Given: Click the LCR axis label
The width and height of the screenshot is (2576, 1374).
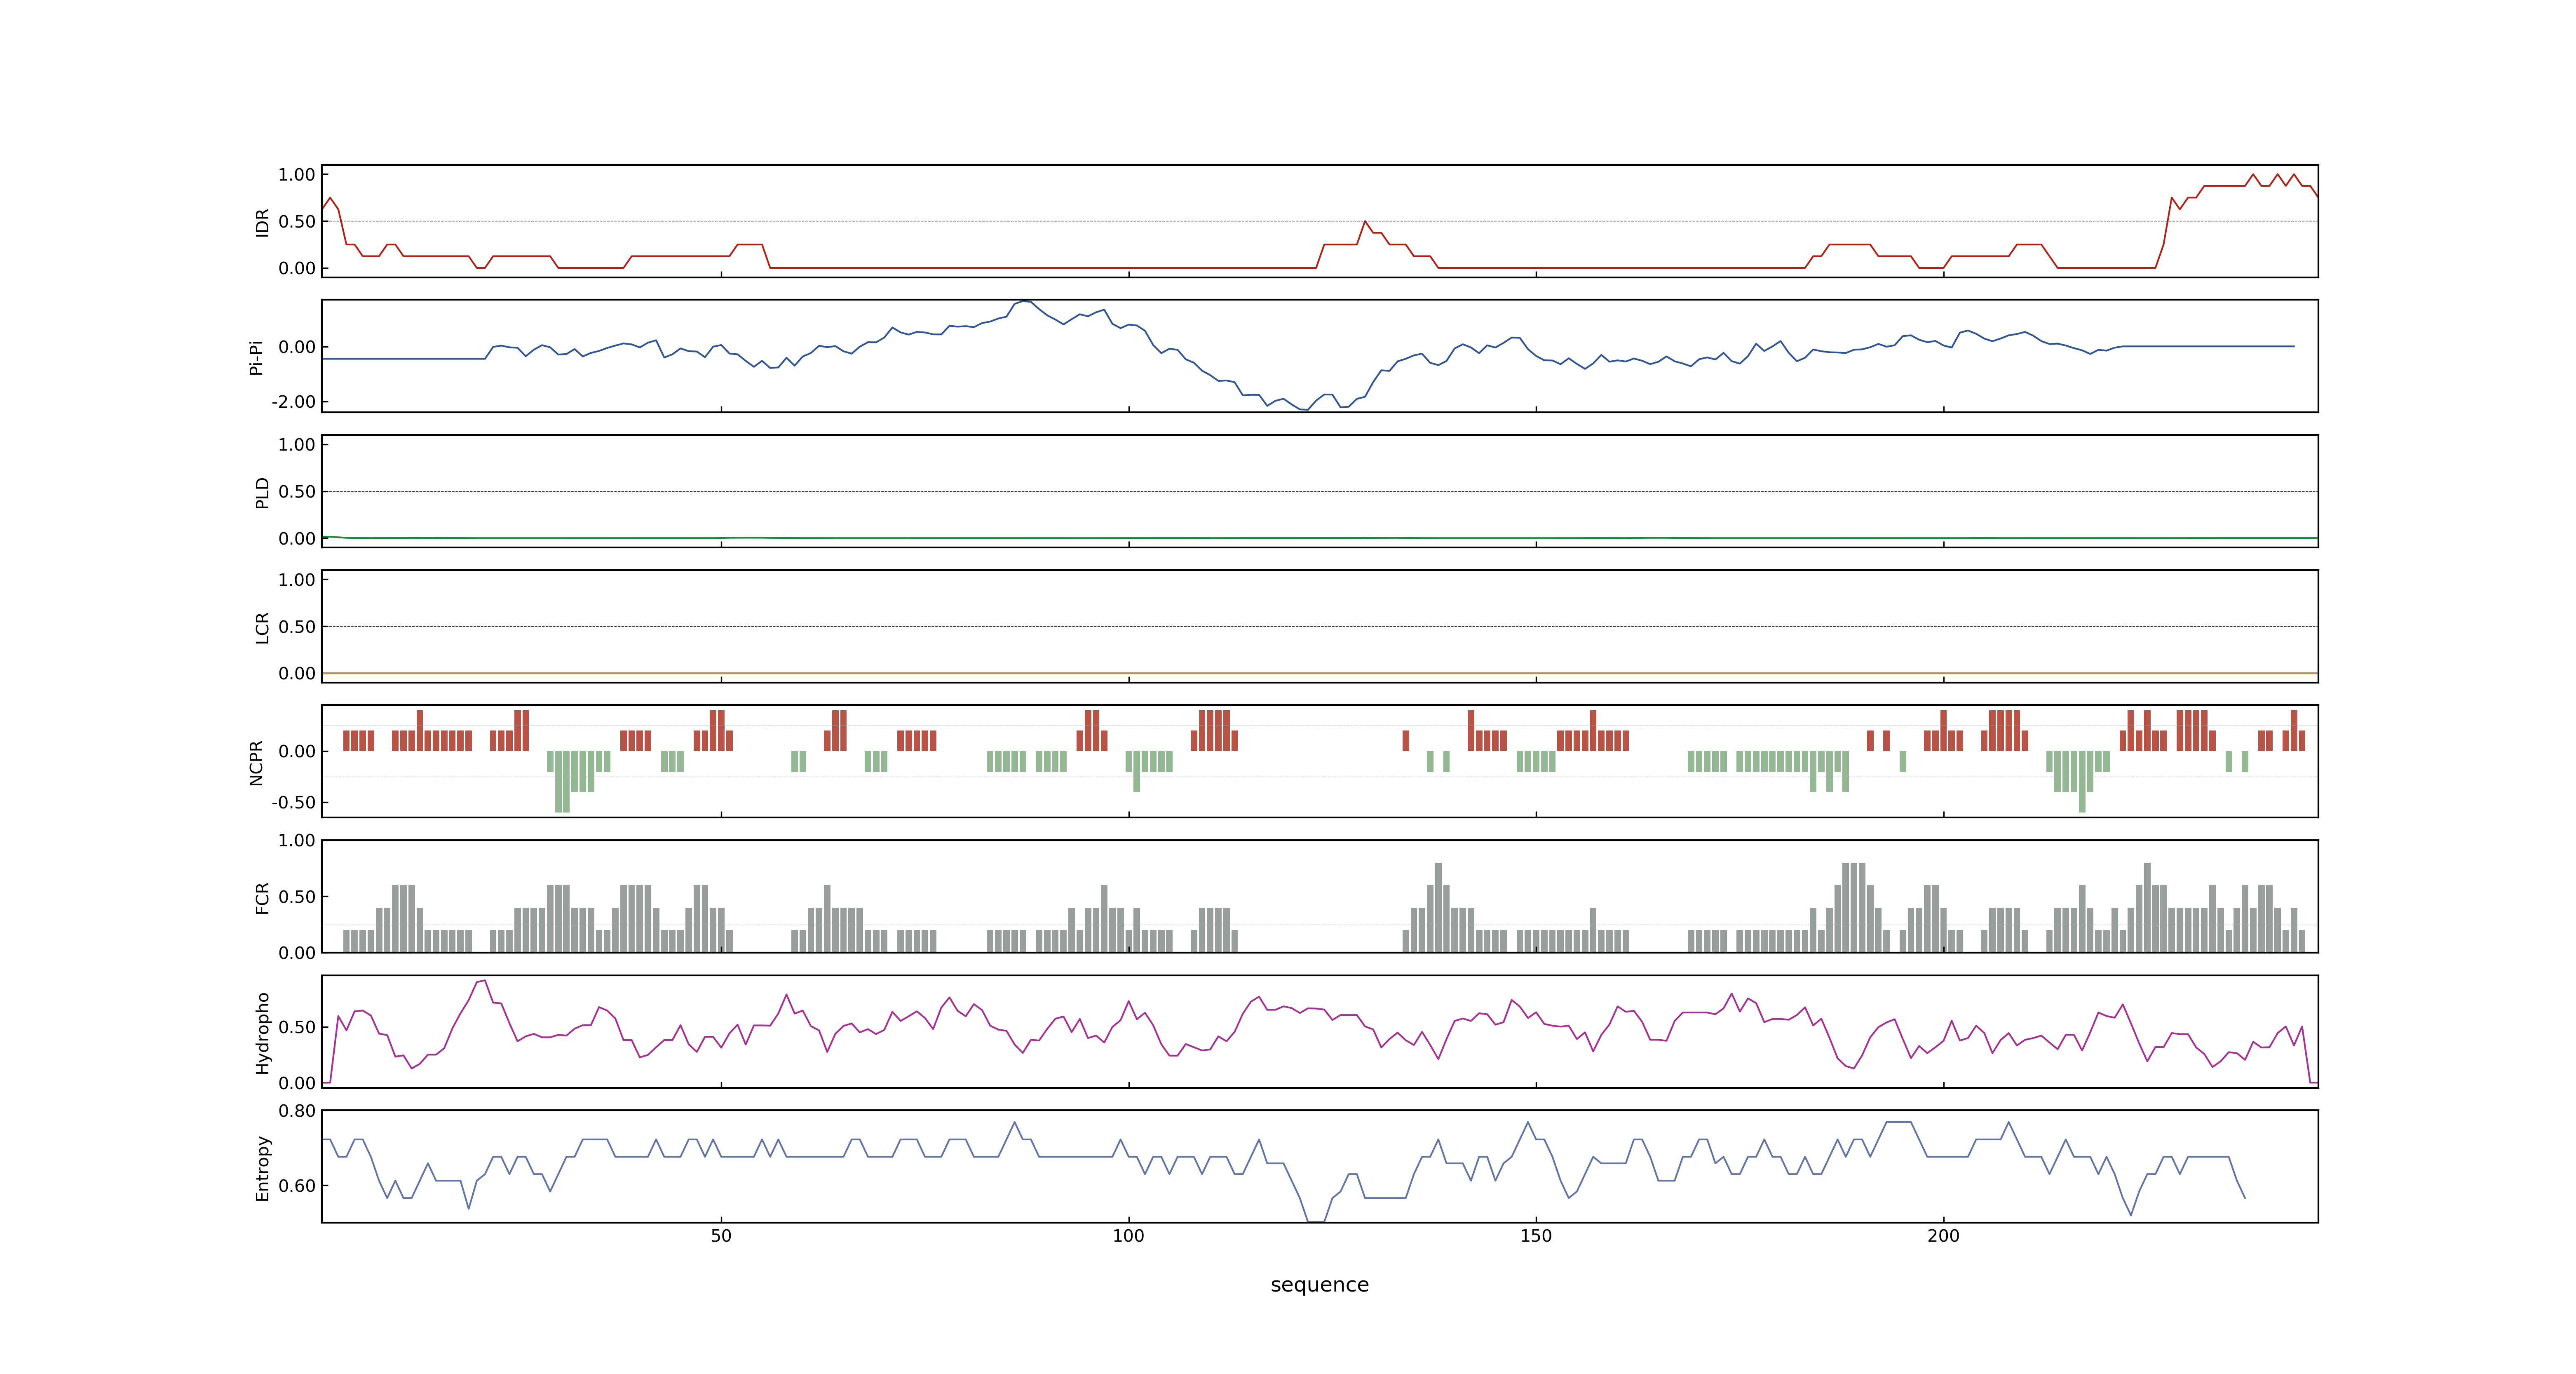Looking at the screenshot, I should [262, 628].
